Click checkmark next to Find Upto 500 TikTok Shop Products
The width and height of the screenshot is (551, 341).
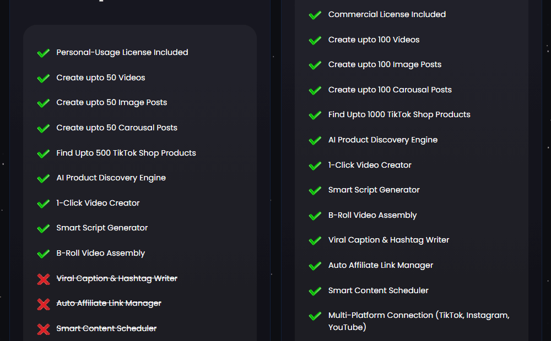[x=44, y=153]
